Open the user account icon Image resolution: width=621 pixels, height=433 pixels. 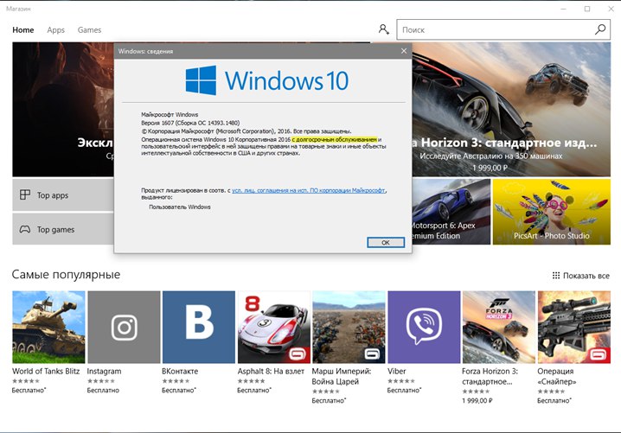coord(383,29)
